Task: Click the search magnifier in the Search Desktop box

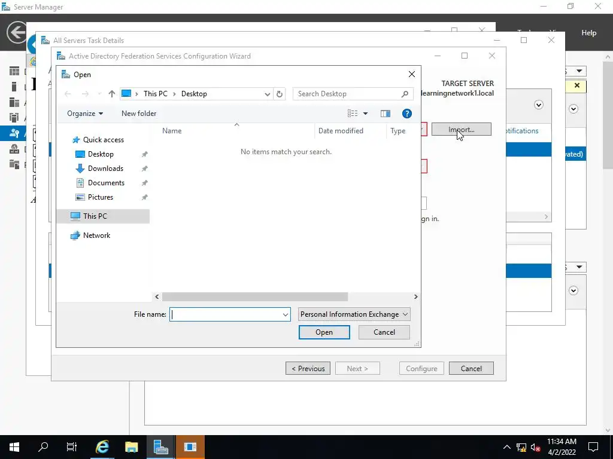Action: click(405, 94)
